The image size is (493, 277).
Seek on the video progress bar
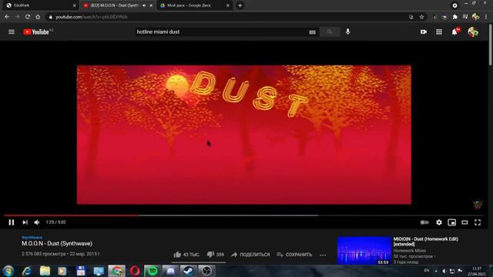[243, 215]
